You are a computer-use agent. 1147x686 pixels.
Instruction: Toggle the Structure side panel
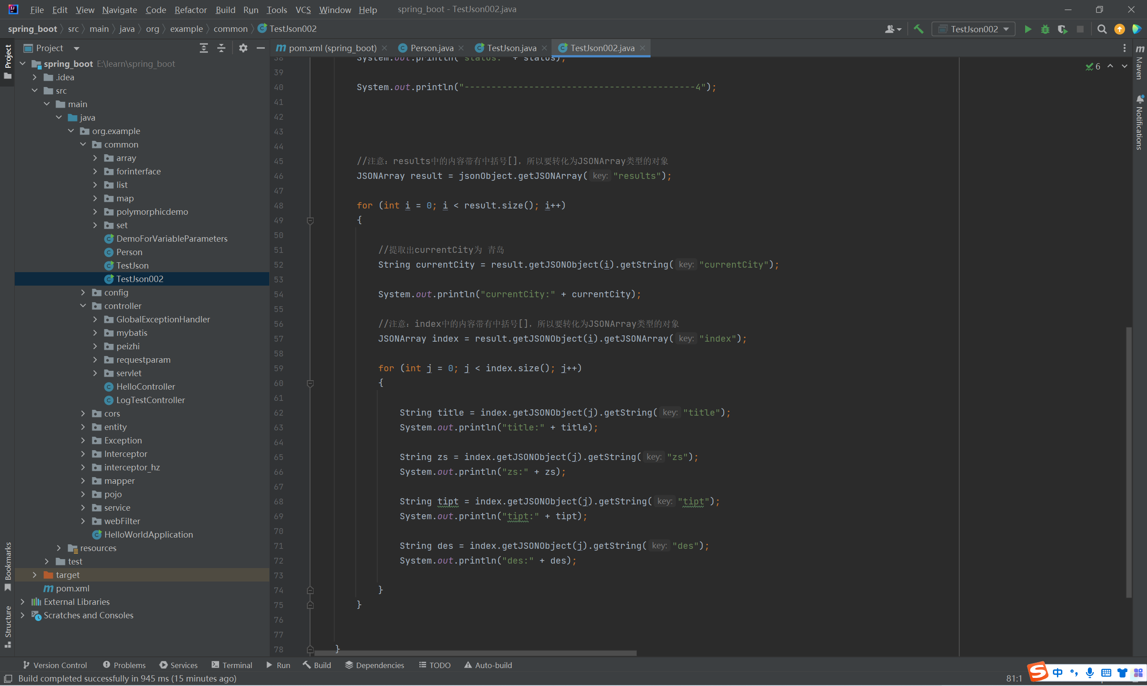pyautogui.click(x=8, y=625)
